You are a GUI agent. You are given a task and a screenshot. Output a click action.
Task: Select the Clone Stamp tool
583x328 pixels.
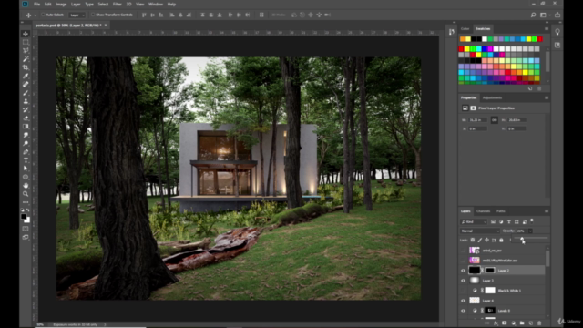click(26, 101)
